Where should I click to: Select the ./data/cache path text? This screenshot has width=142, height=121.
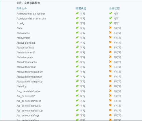click(23, 33)
